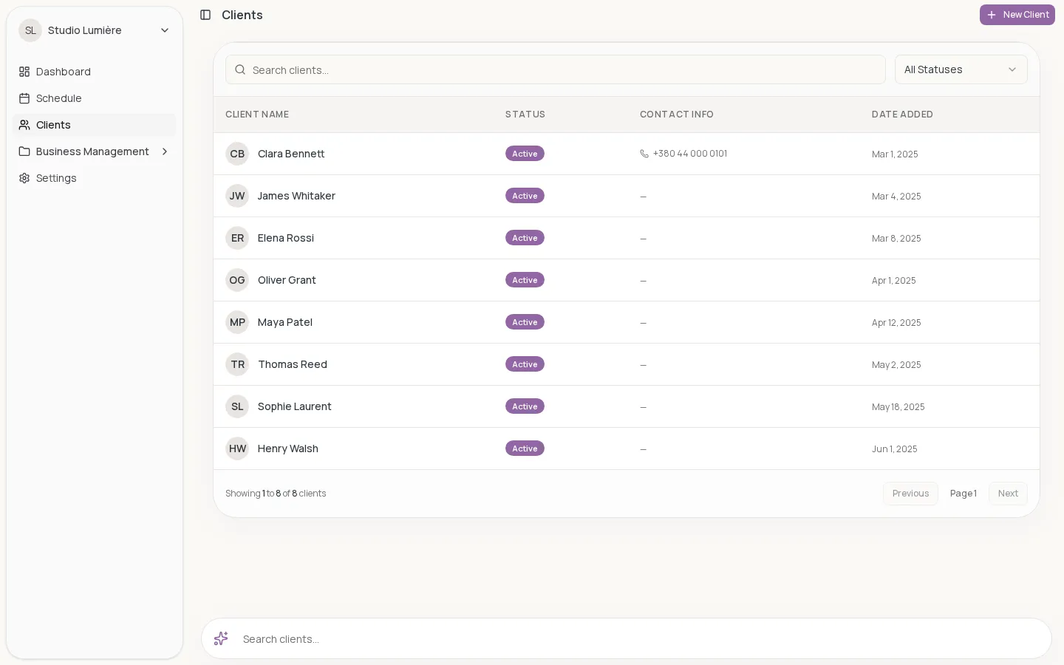Click the TR avatar for Thomas Reed
The width and height of the screenshot is (1064, 665).
pyautogui.click(x=237, y=364)
